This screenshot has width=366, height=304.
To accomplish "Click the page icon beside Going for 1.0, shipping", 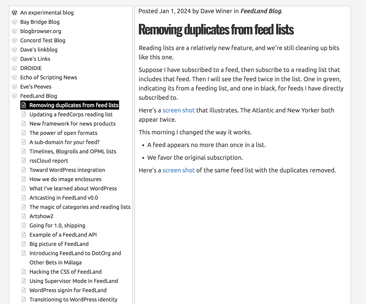I will [x=24, y=225].
